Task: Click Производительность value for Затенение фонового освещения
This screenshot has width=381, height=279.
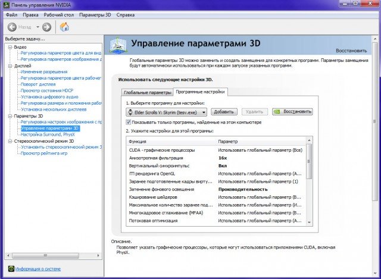Action: (x=243, y=189)
